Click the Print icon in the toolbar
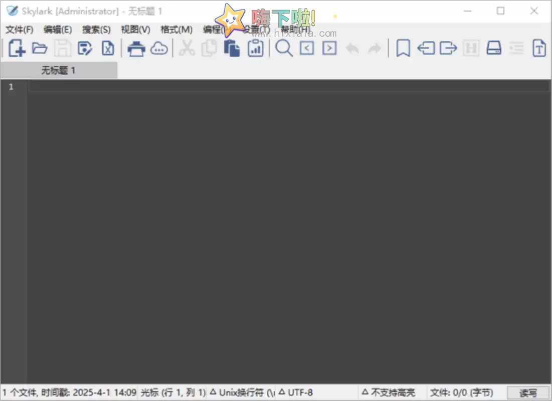This screenshot has width=552, height=401. [136, 48]
